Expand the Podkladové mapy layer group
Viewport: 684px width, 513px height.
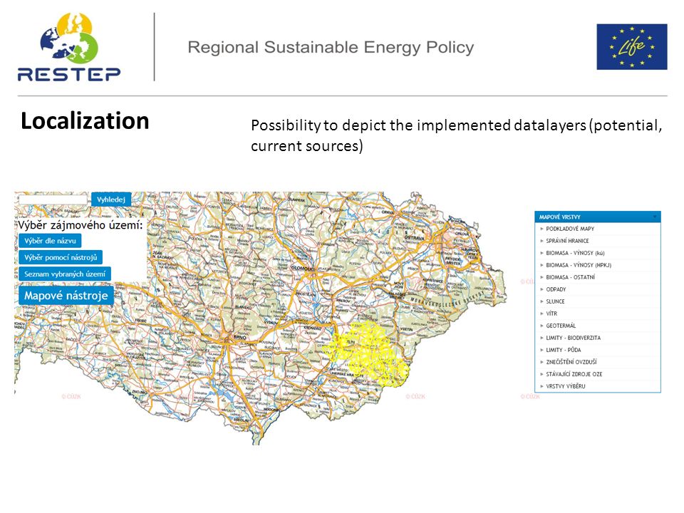598,229
